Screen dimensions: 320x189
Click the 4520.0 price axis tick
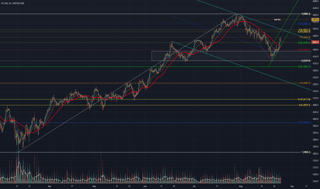click(315, 29)
